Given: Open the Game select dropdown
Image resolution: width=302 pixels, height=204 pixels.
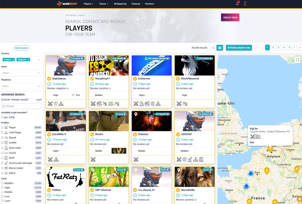Looking at the screenshot, I should 21,73.
